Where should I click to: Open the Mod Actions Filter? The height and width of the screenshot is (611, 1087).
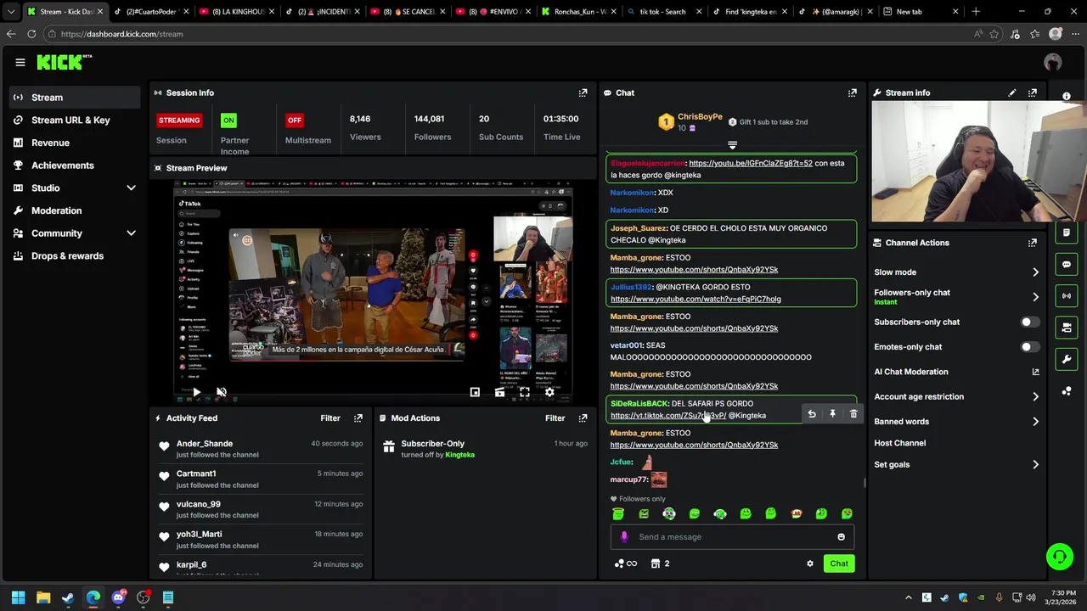tap(555, 418)
